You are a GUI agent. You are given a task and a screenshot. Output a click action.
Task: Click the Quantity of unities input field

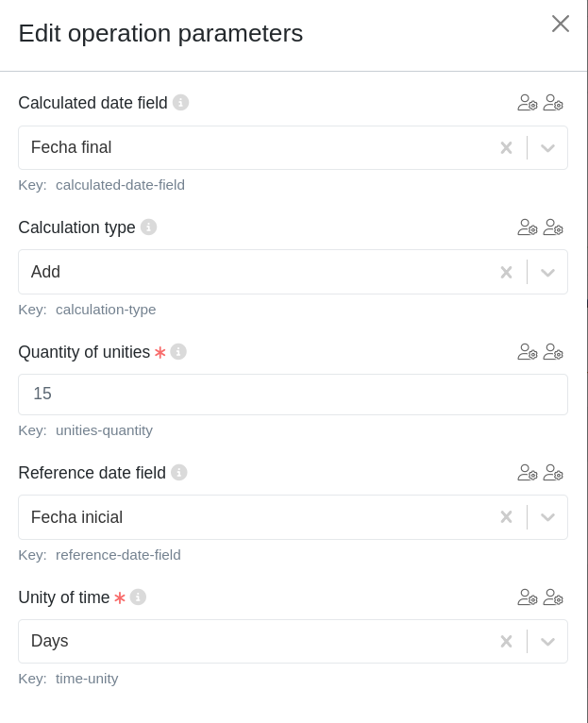point(293,395)
